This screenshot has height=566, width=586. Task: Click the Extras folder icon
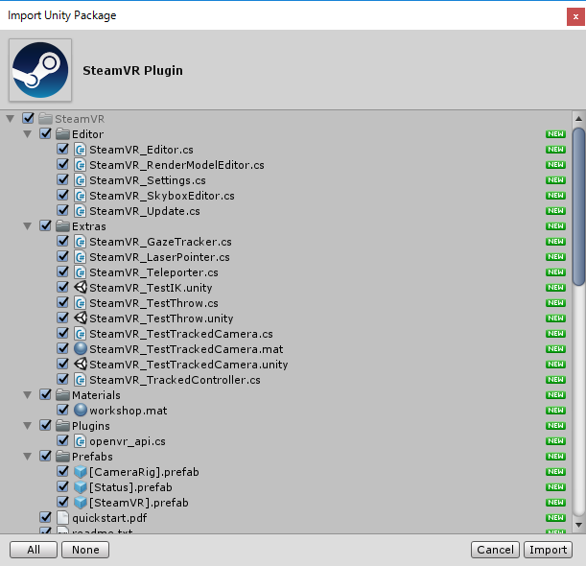point(62,225)
